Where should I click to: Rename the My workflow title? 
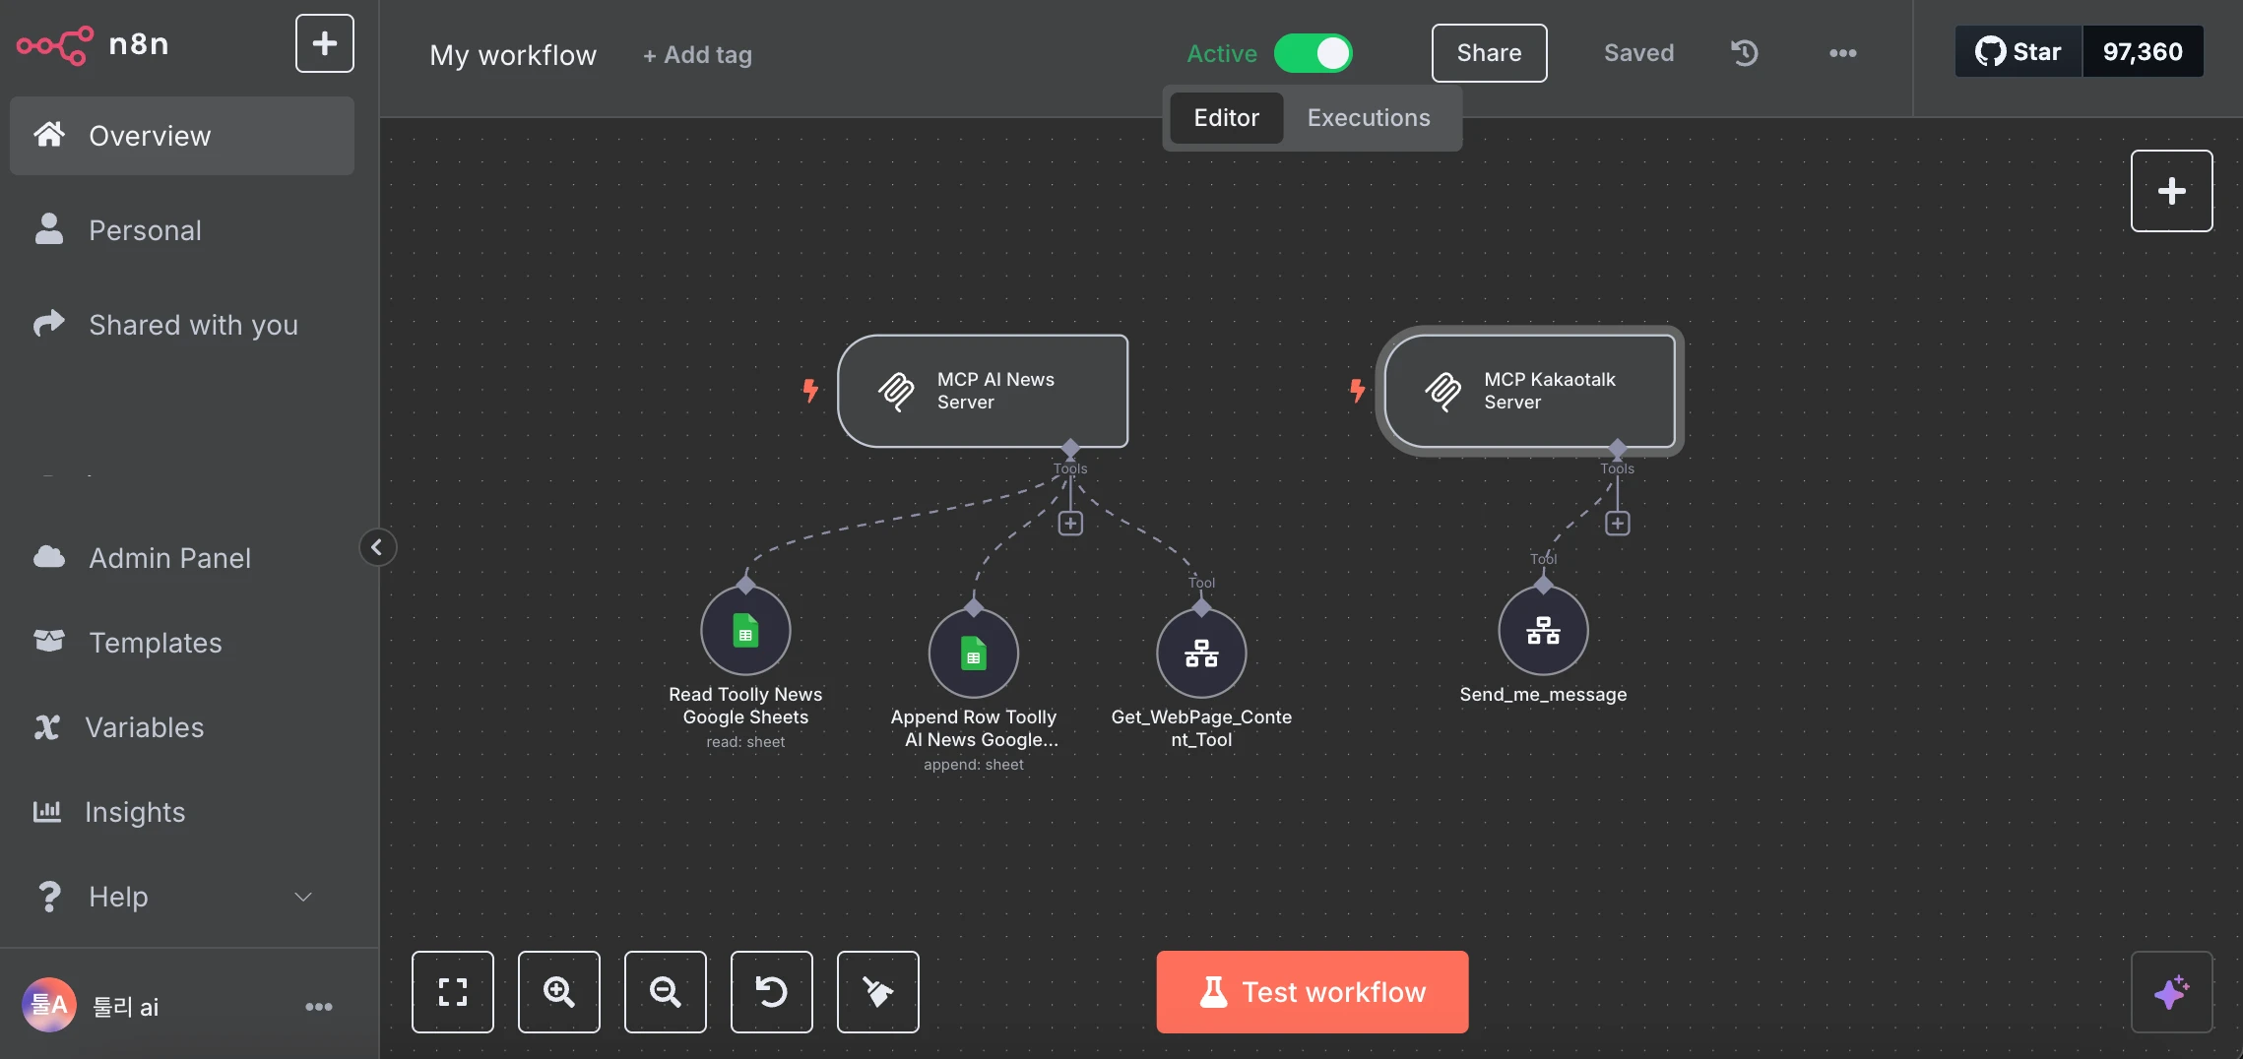click(x=513, y=55)
